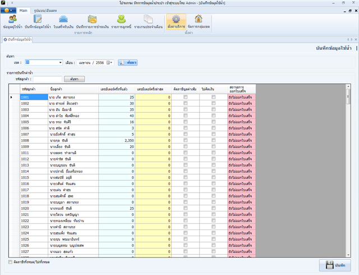Click the orange application orb button
The height and width of the screenshot is (275, 359).
tap(8, 10)
